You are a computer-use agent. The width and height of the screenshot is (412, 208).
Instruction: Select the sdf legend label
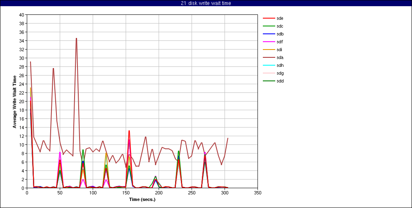(280, 42)
